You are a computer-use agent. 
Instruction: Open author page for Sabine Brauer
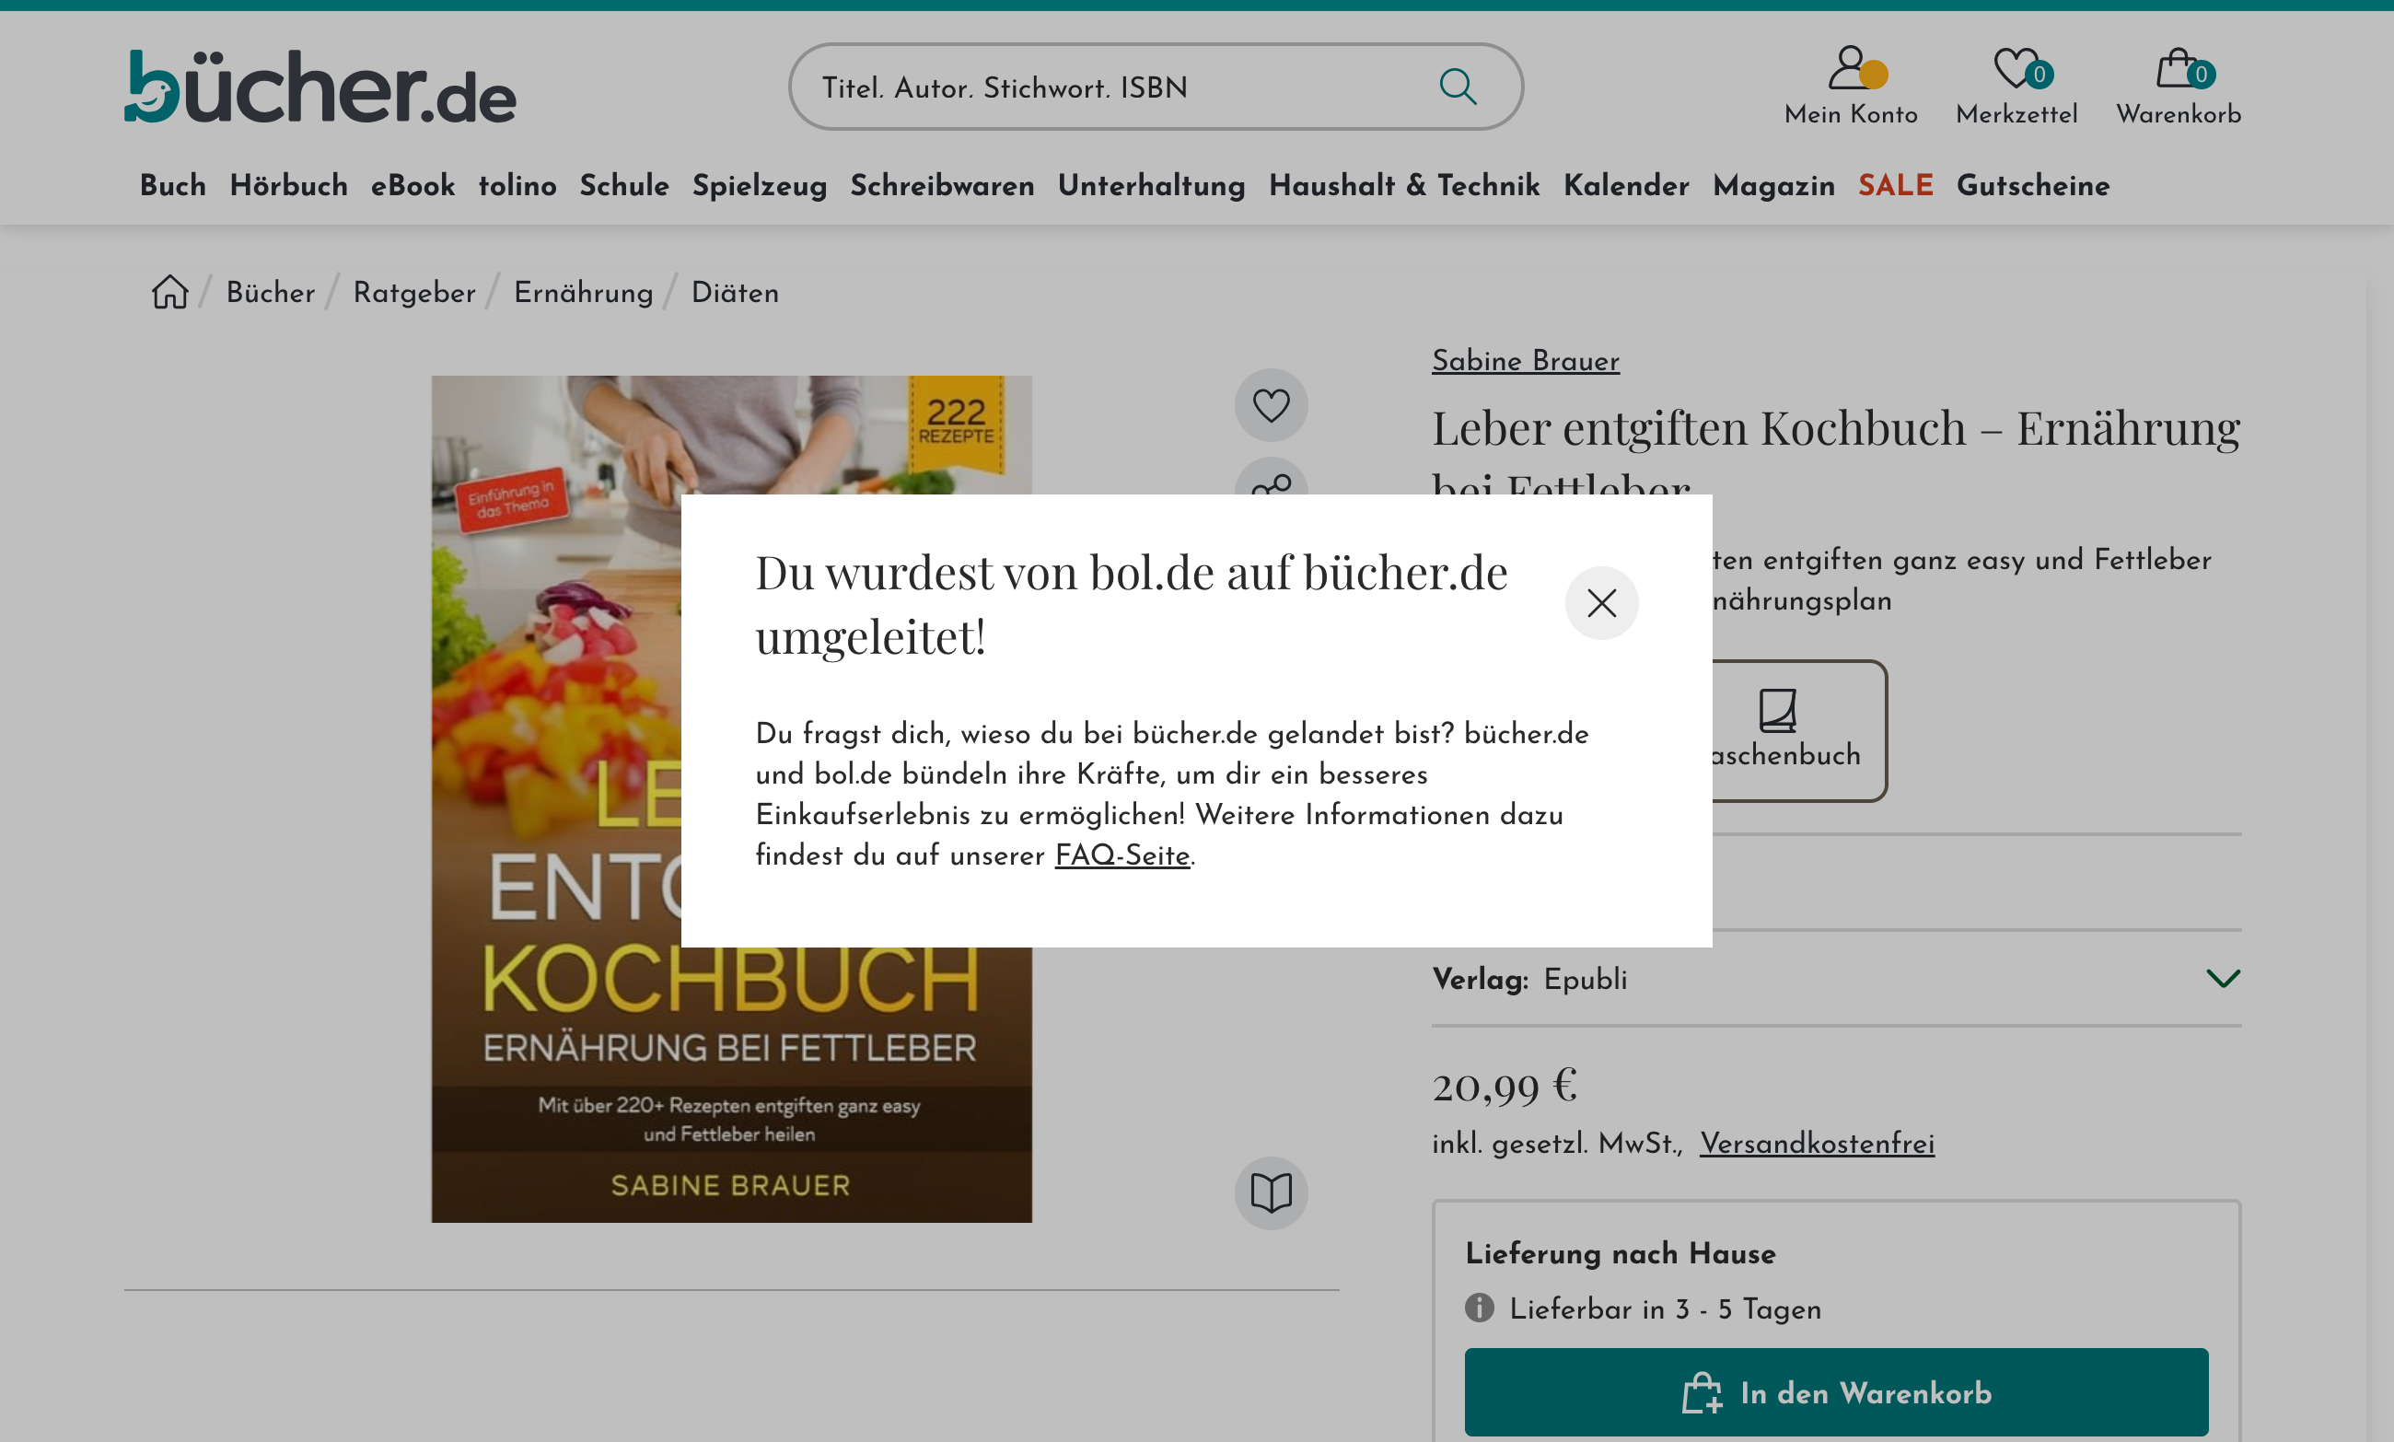click(1525, 361)
